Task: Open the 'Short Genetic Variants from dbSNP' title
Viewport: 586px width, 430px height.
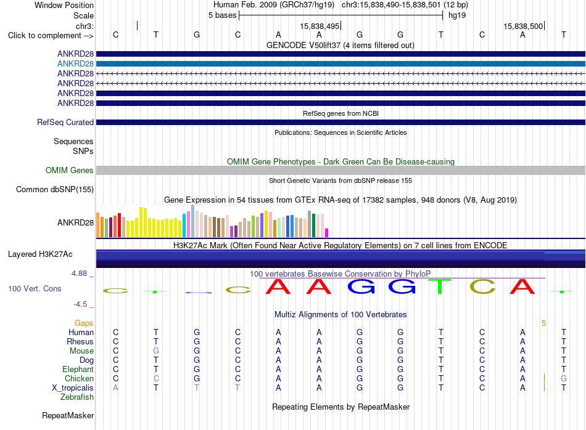Action: 340,181
